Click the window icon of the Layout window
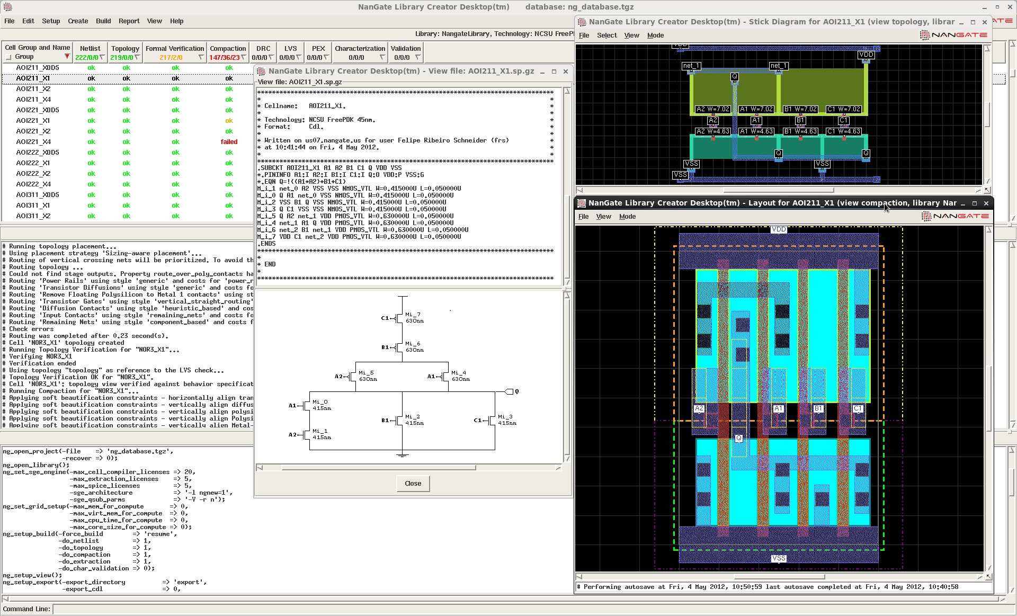Screen dimensions: 1017x616 point(582,203)
